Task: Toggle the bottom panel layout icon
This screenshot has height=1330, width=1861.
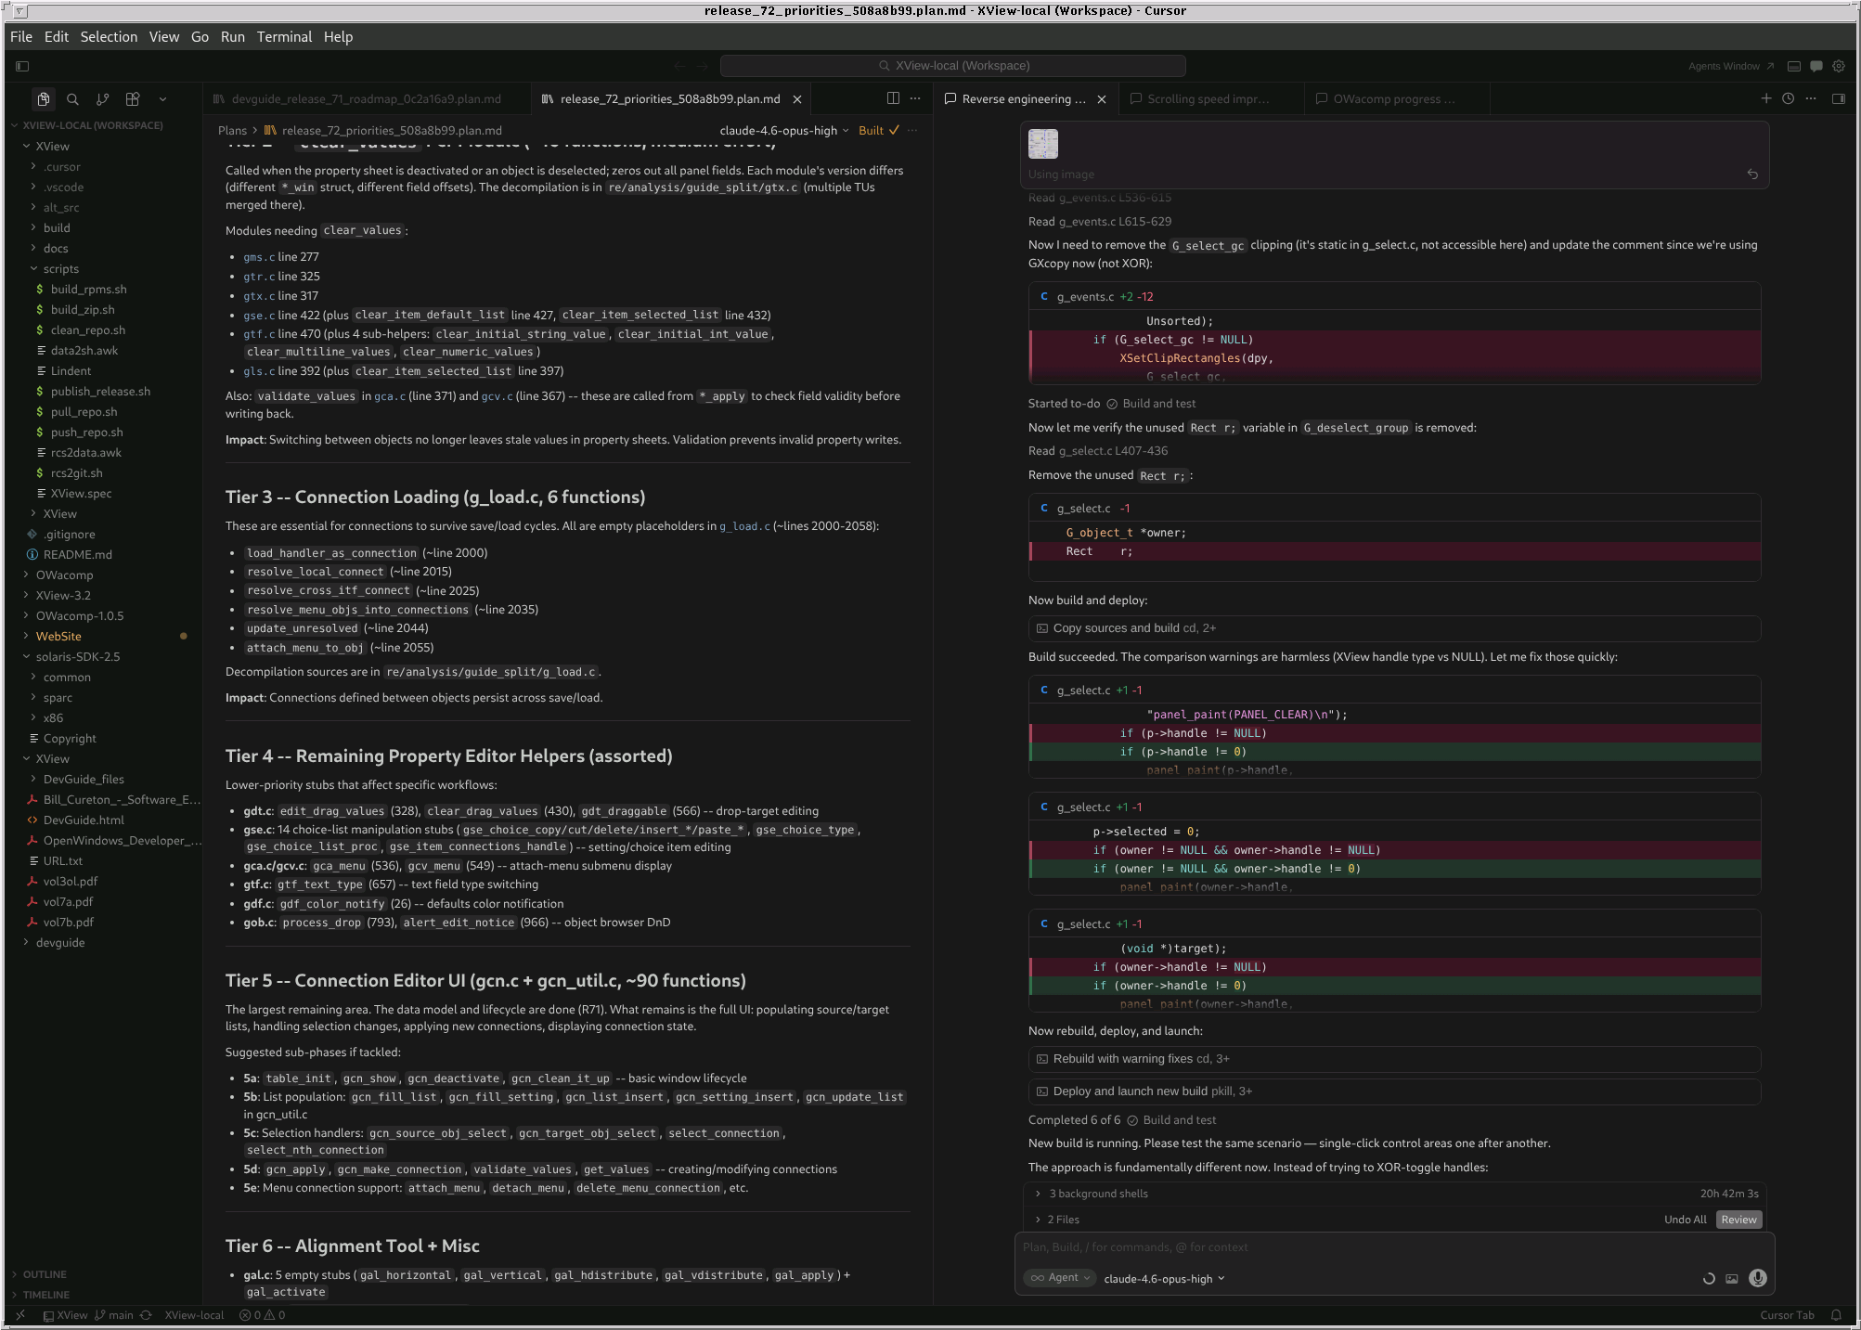Action: pyautogui.click(x=1793, y=66)
